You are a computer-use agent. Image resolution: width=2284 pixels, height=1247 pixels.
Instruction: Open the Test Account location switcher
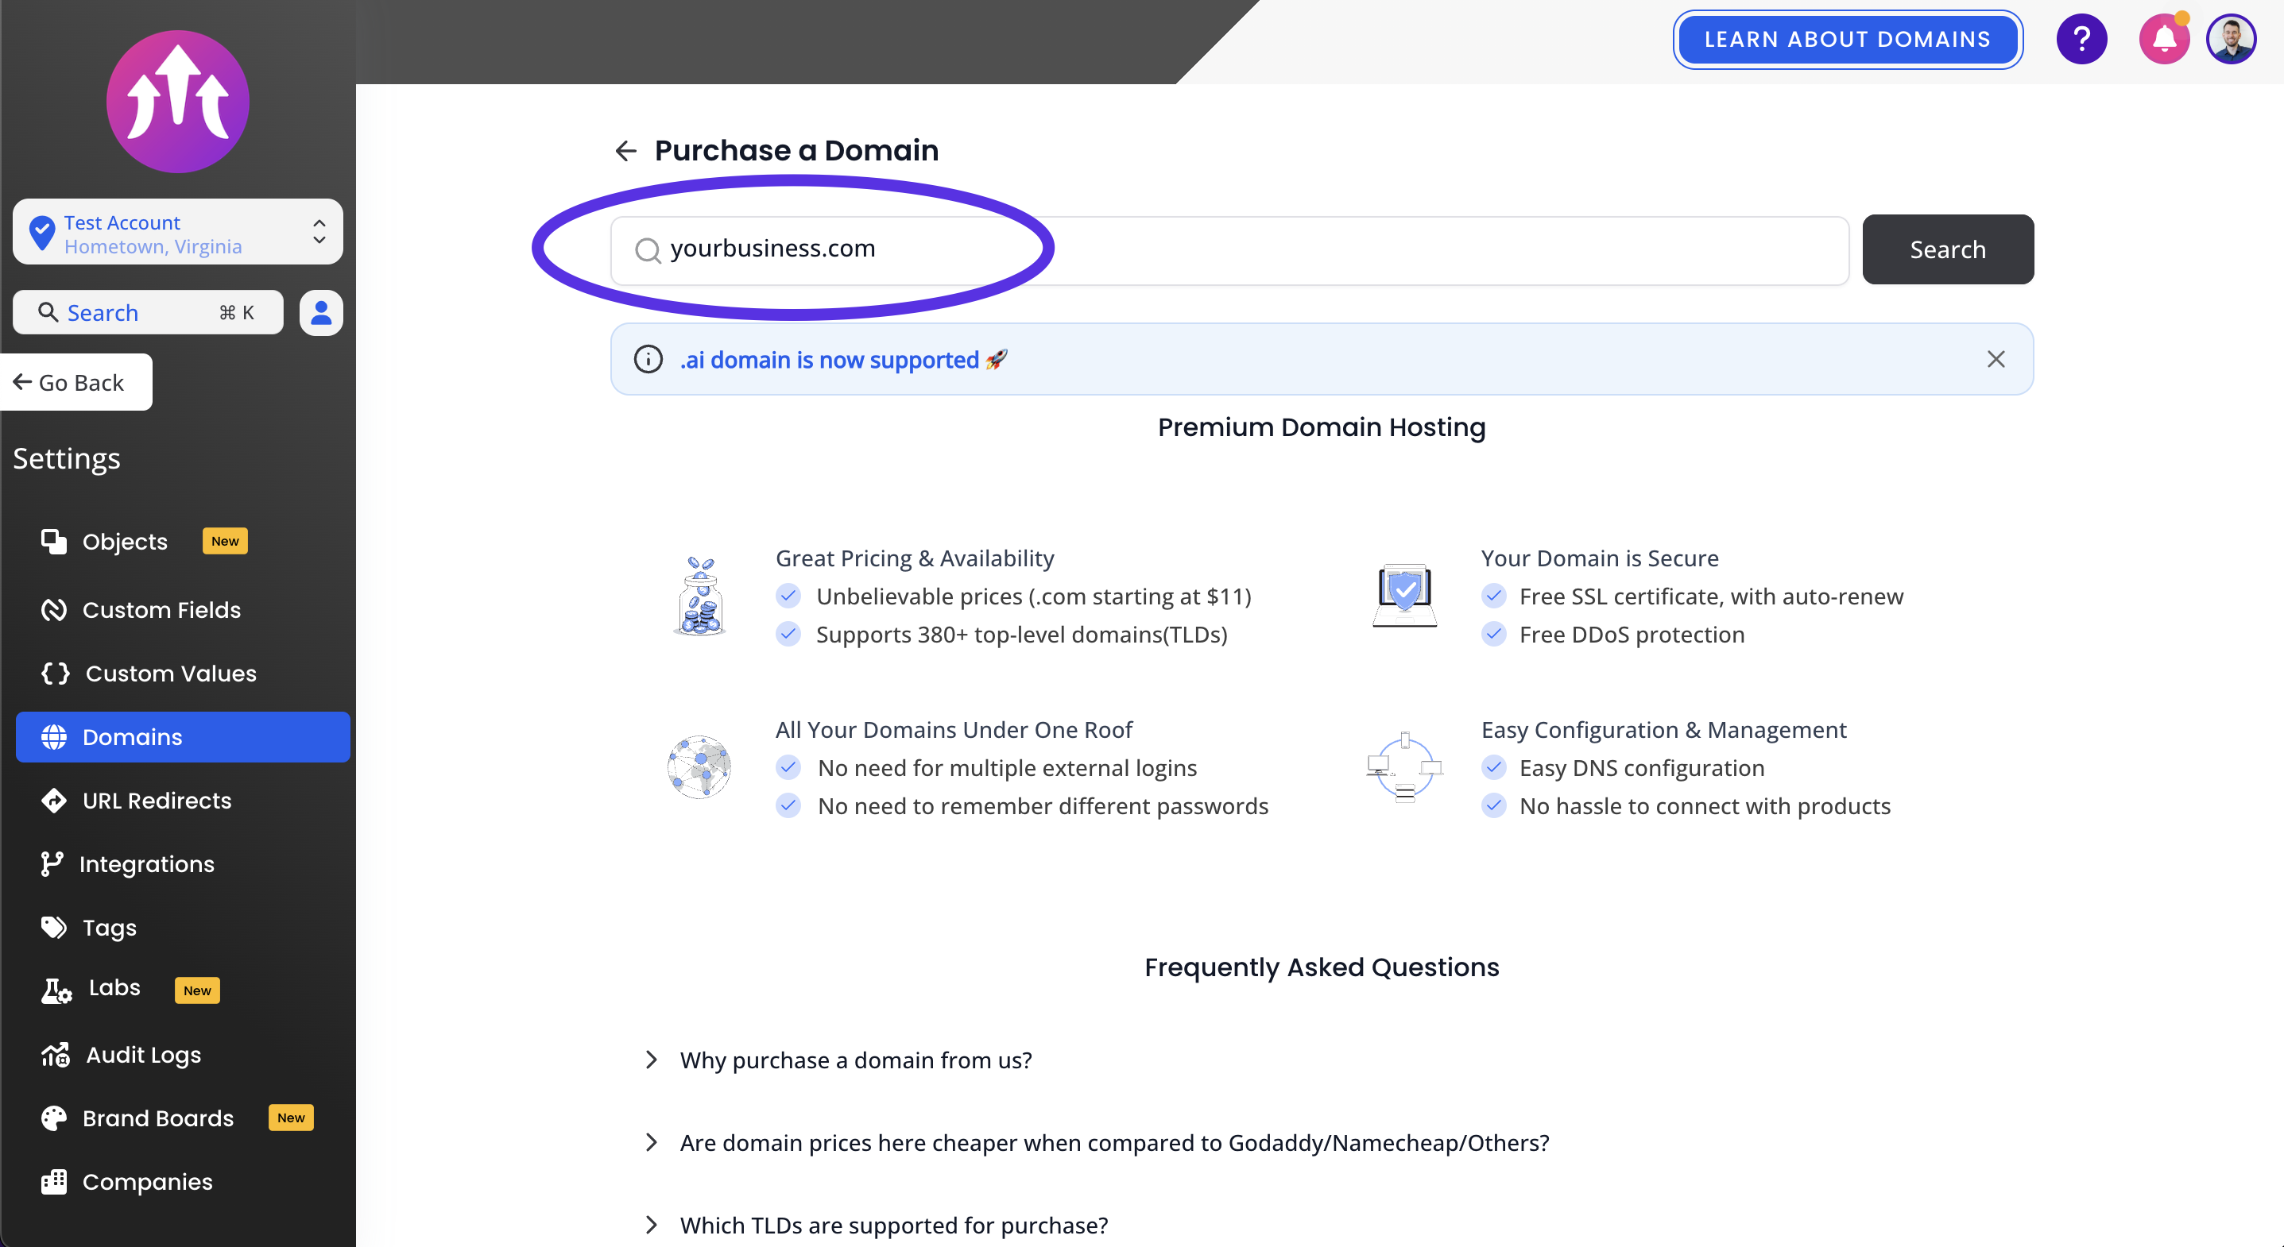[177, 232]
